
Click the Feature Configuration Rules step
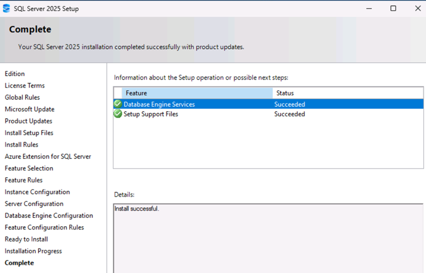pos(44,227)
